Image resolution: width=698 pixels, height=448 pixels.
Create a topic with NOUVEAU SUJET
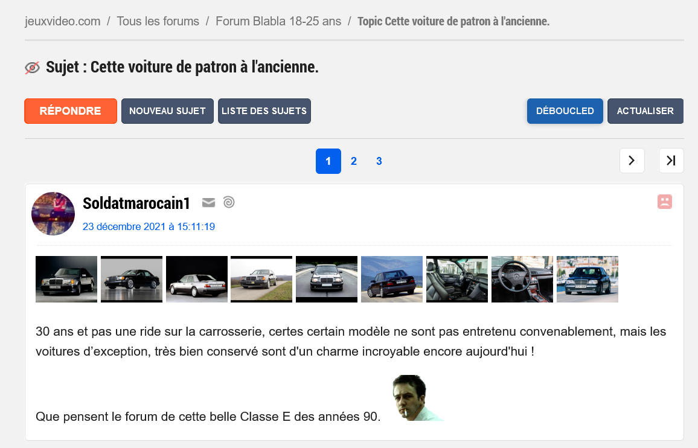pos(167,111)
